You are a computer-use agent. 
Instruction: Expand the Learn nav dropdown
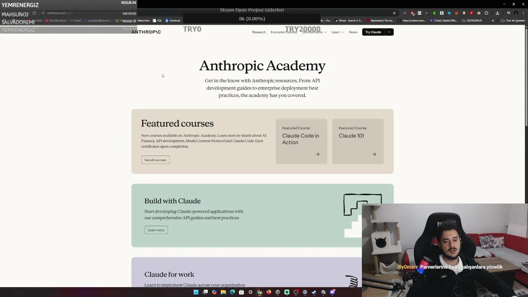tap(337, 32)
